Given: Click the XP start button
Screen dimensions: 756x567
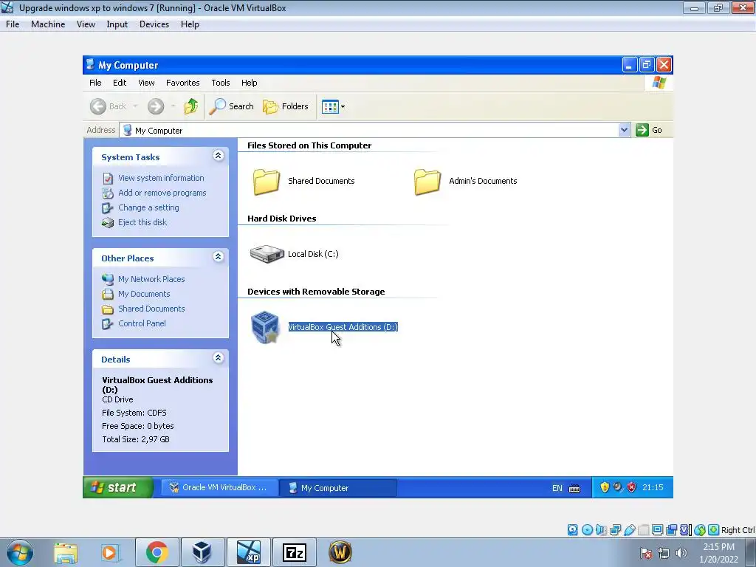Looking at the screenshot, I should [118, 487].
